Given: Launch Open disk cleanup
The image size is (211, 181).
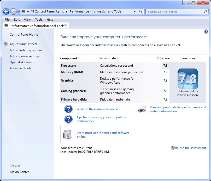Looking at the screenshot, I should click(x=22, y=62).
